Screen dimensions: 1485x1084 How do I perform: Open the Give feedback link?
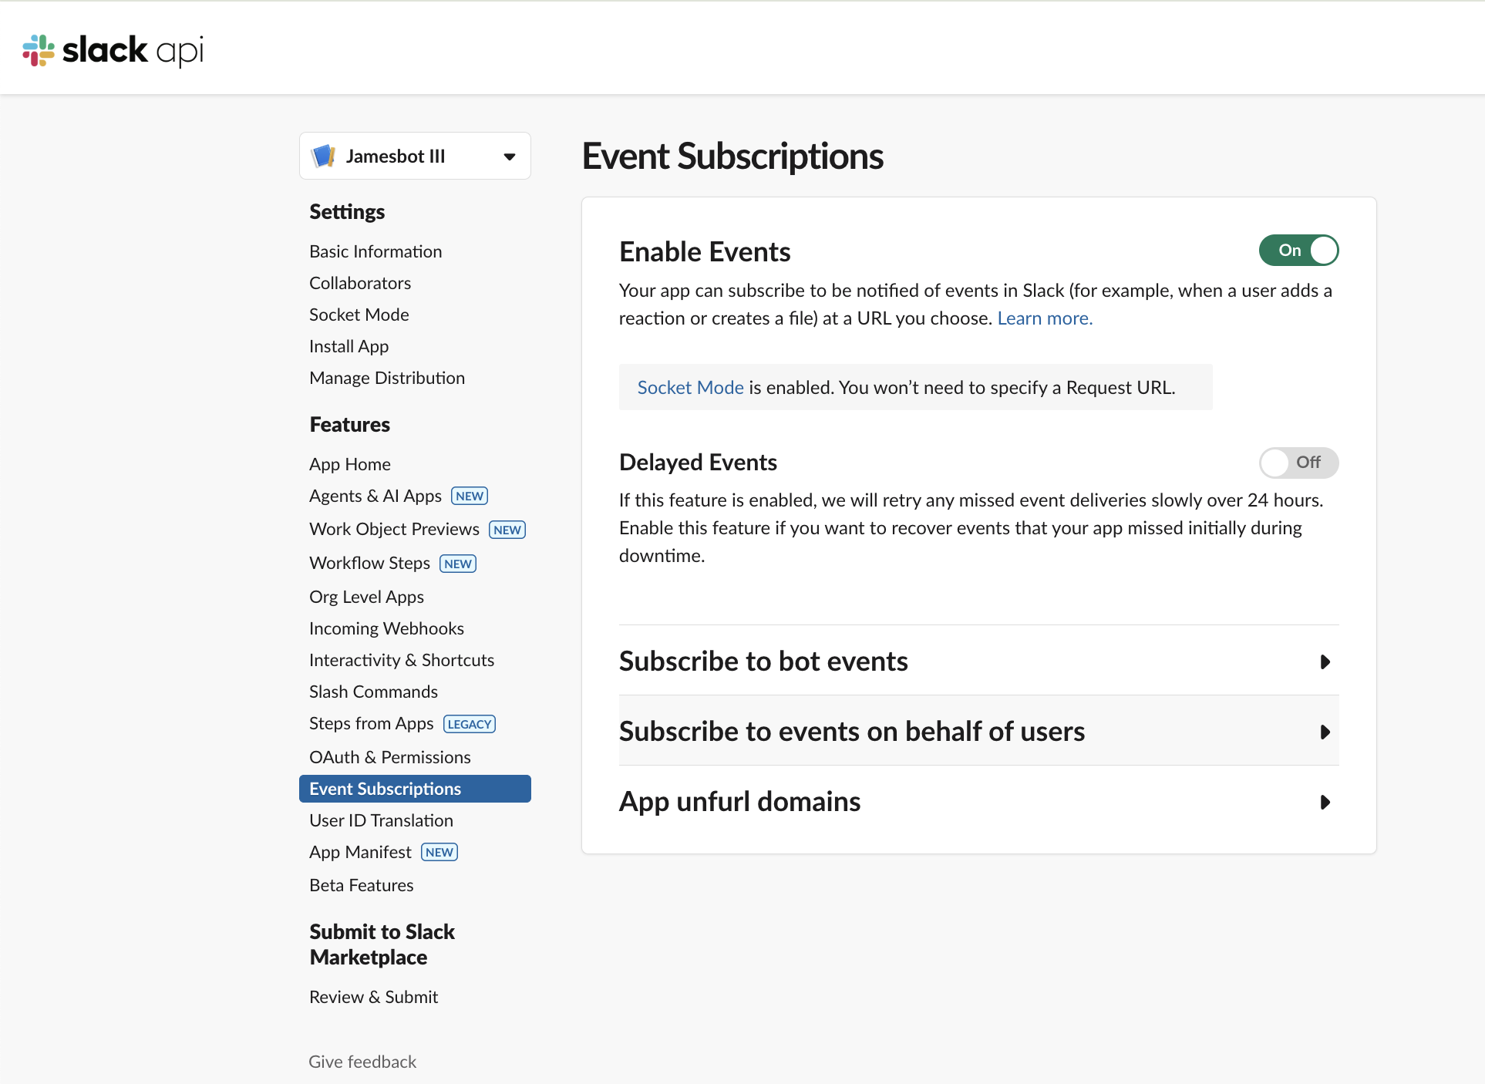pyautogui.click(x=362, y=1061)
